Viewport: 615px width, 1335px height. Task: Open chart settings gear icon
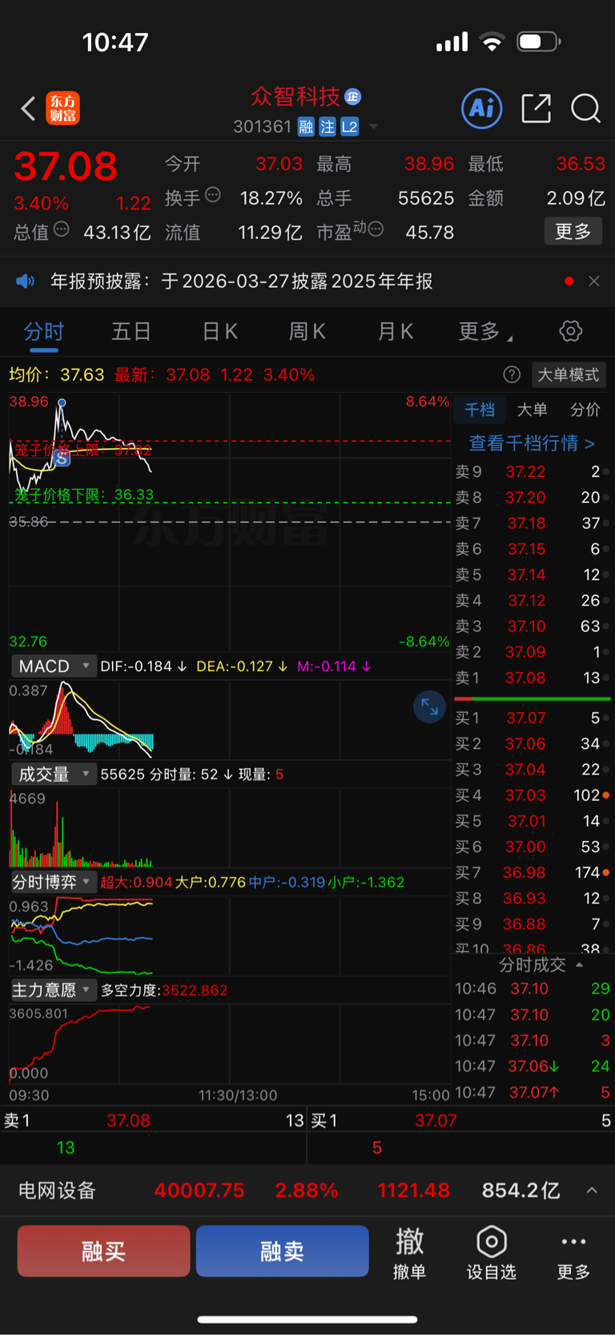[x=570, y=331]
